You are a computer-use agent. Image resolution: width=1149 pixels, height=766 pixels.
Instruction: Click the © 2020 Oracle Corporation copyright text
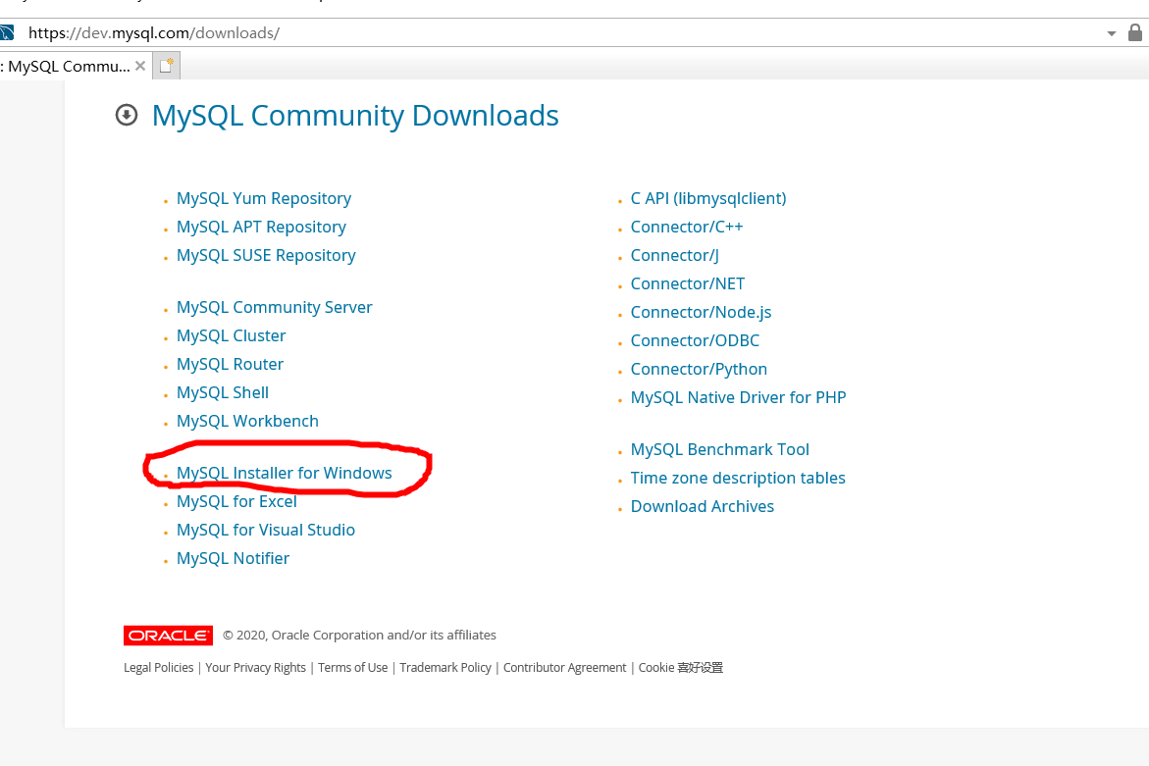360,636
